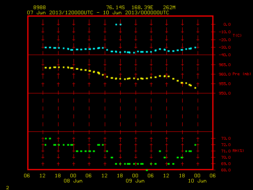The image size is (253, 190).
Task: Click the last yellow pressure data point
Action: pyautogui.click(x=195, y=88)
